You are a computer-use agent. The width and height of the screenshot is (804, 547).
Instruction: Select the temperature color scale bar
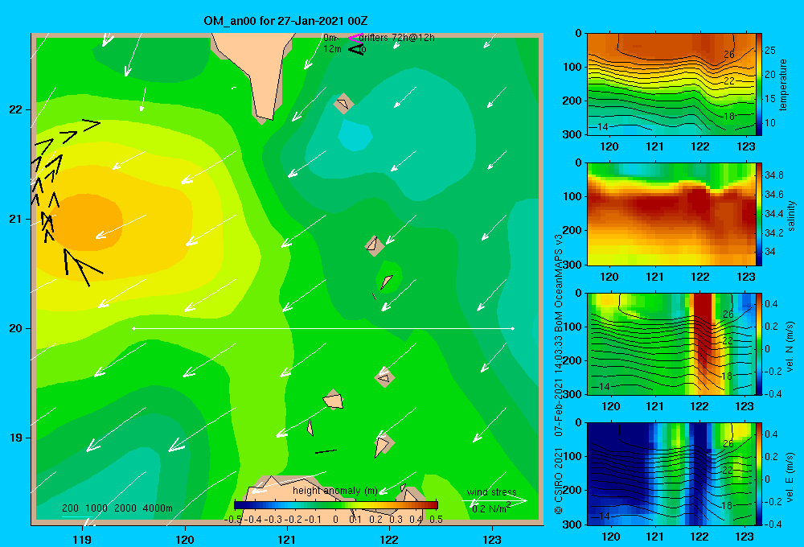[758, 84]
